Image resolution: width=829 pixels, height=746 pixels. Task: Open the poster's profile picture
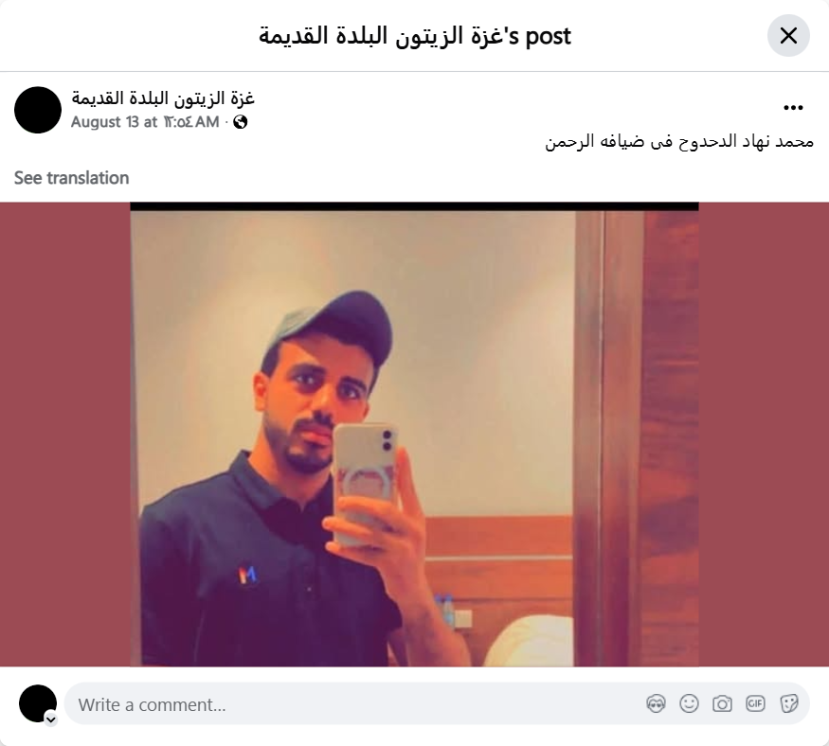pos(38,110)
